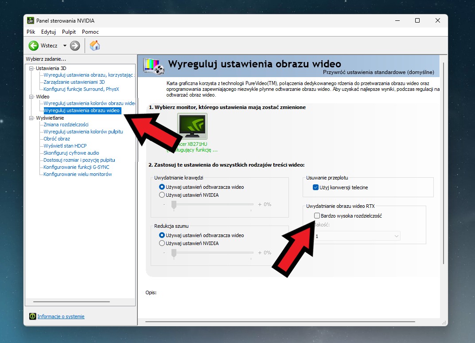Open the back history dropdown arrow
The height and width of the screenshot is (343, 475).
pyautogui.click(x=65, y=46)
